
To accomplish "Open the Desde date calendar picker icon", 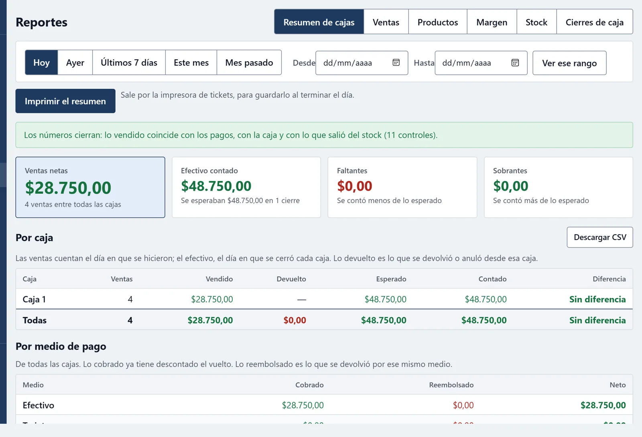I will click(x=396, y=62).
